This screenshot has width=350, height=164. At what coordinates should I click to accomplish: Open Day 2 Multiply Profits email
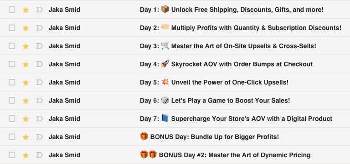[241, 28]
